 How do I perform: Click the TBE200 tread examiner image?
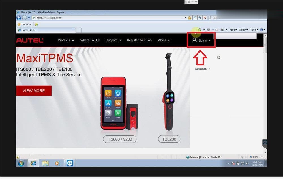coord(169,92)
